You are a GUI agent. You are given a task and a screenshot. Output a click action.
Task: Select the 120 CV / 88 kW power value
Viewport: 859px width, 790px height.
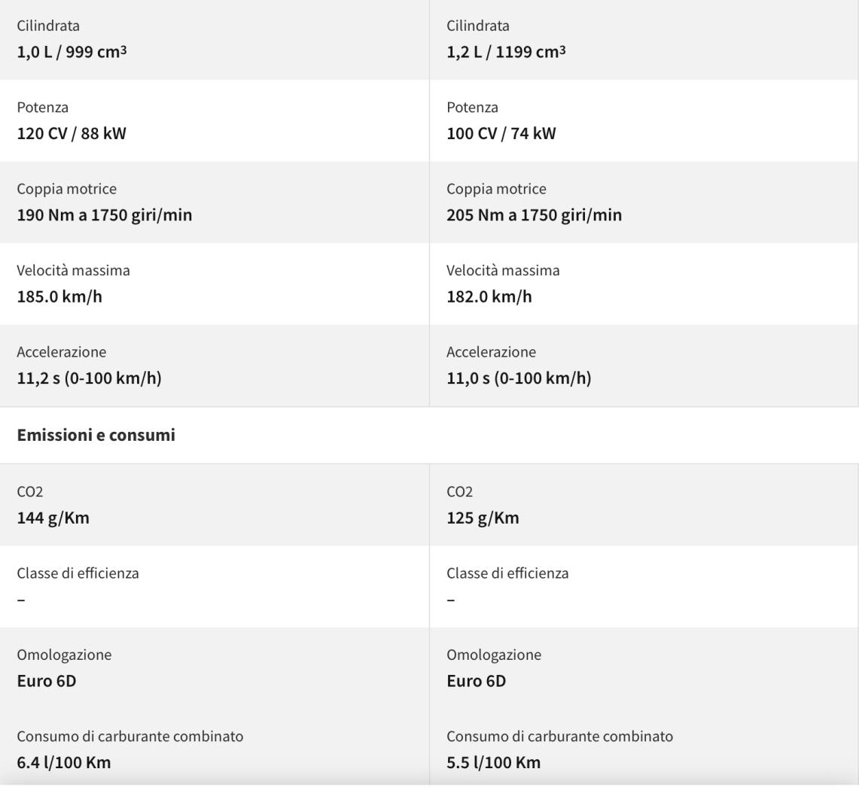tap(72, 134)
